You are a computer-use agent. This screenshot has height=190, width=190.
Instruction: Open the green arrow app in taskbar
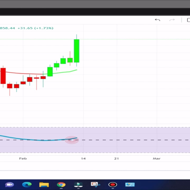[78, 184]
